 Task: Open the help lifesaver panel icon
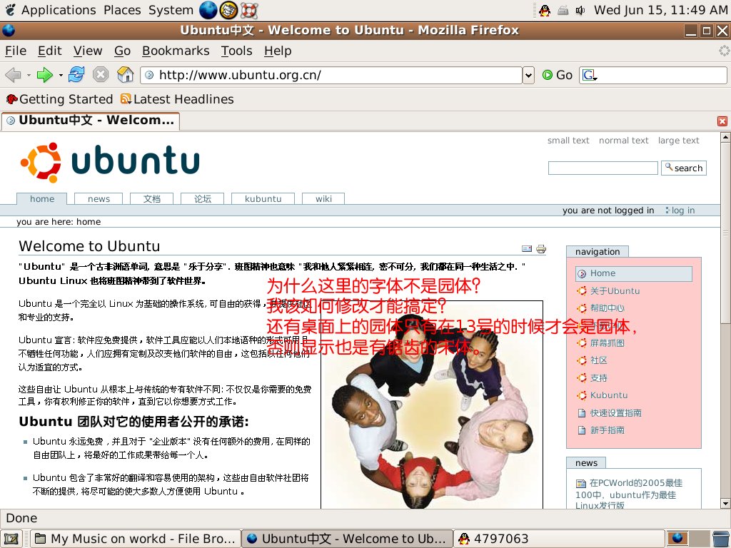click(x=249, y=10)
